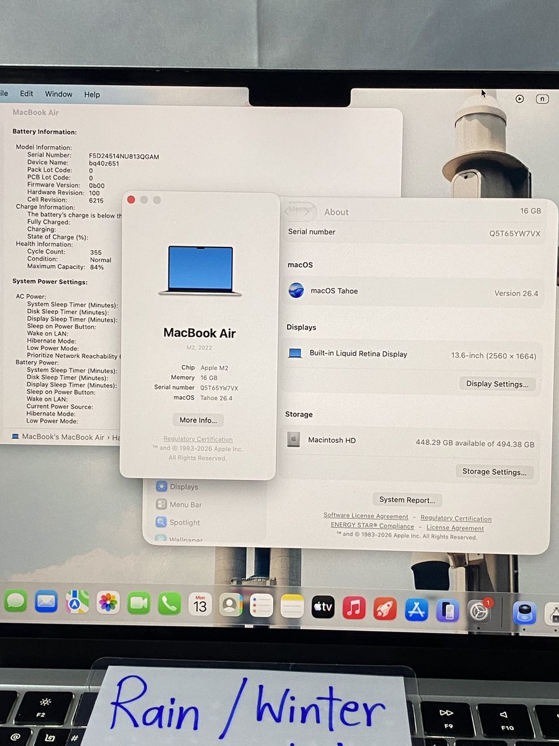Screen dimensions: 559x746
Task: Click Chip Apple M2 in About window
Action: [204, 367]
